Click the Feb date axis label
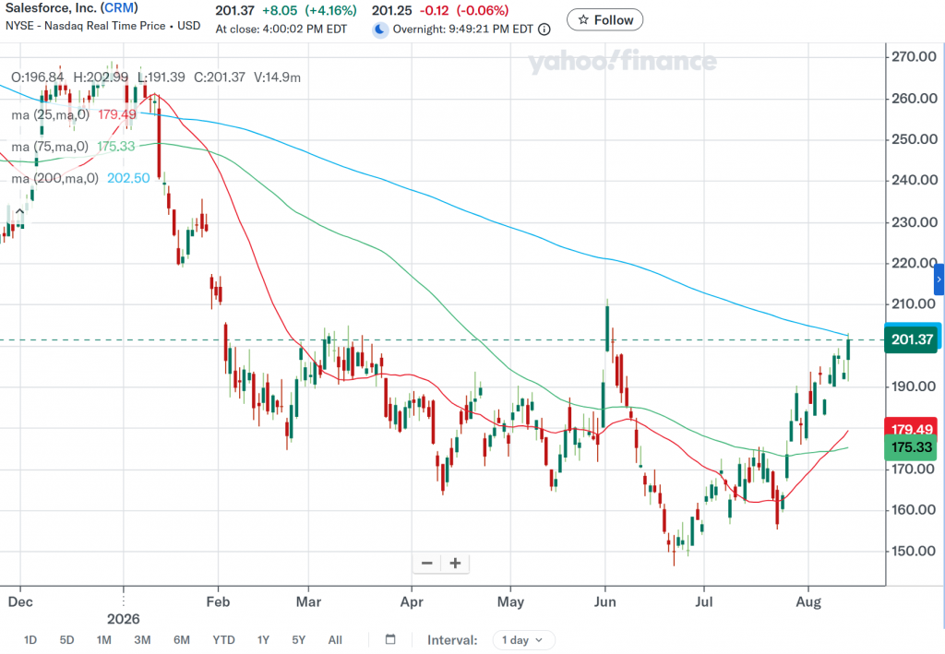 click(x=218, y=601)
